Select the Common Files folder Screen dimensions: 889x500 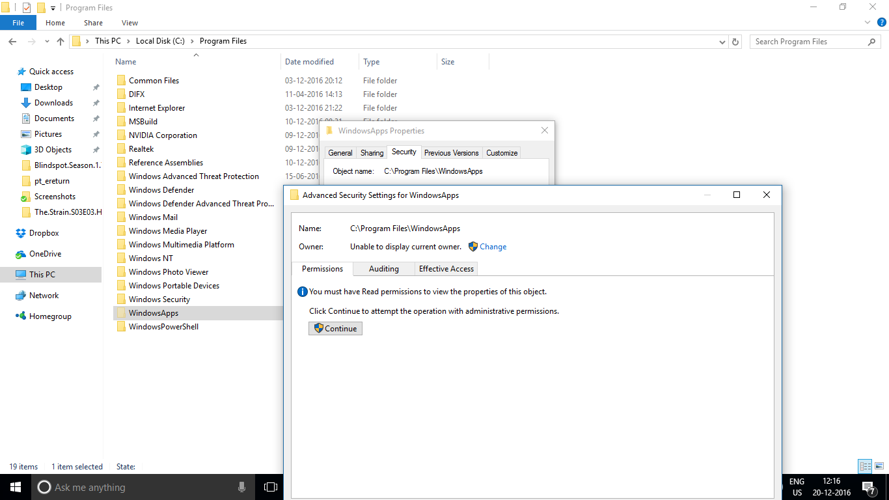154,81
